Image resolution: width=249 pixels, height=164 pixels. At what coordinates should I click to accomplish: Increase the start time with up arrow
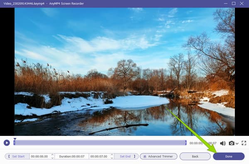click(52, 155)
